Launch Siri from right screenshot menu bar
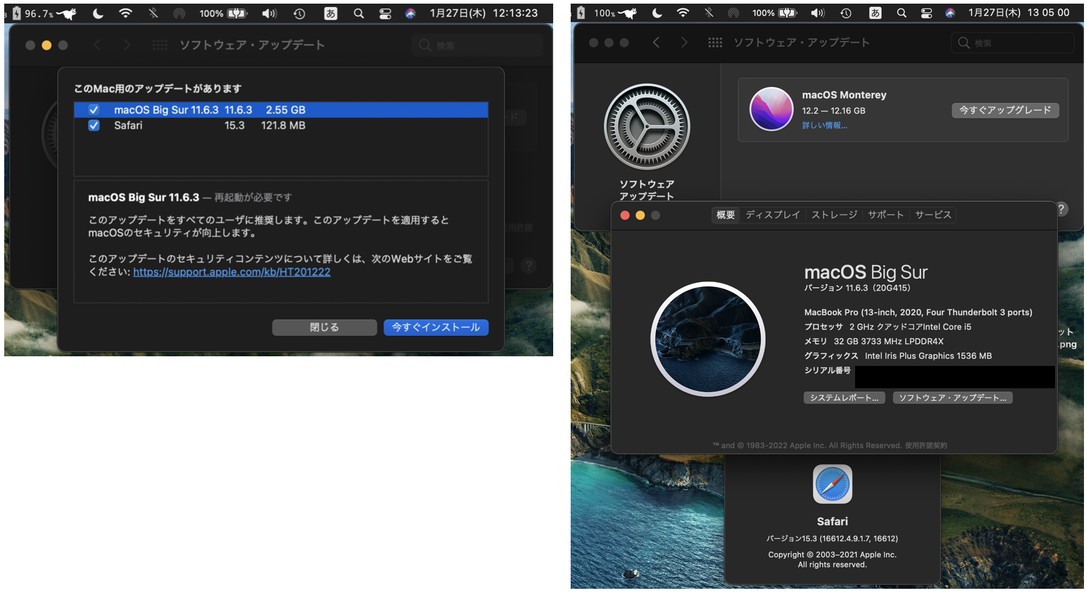Image resolution: width=1087 pixels, height=593 pixels. 950,13
